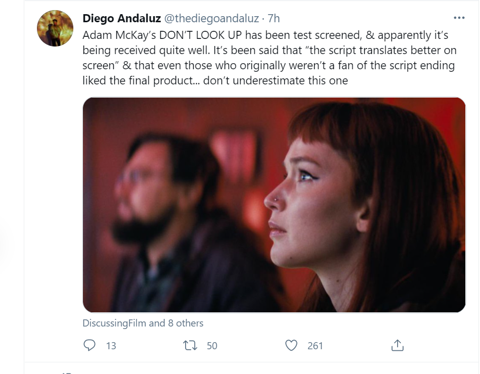Visit the Diego Andaluz display name link
Image resolution: width=480 pixels, height=374 pixels.
tap(121, 18)
